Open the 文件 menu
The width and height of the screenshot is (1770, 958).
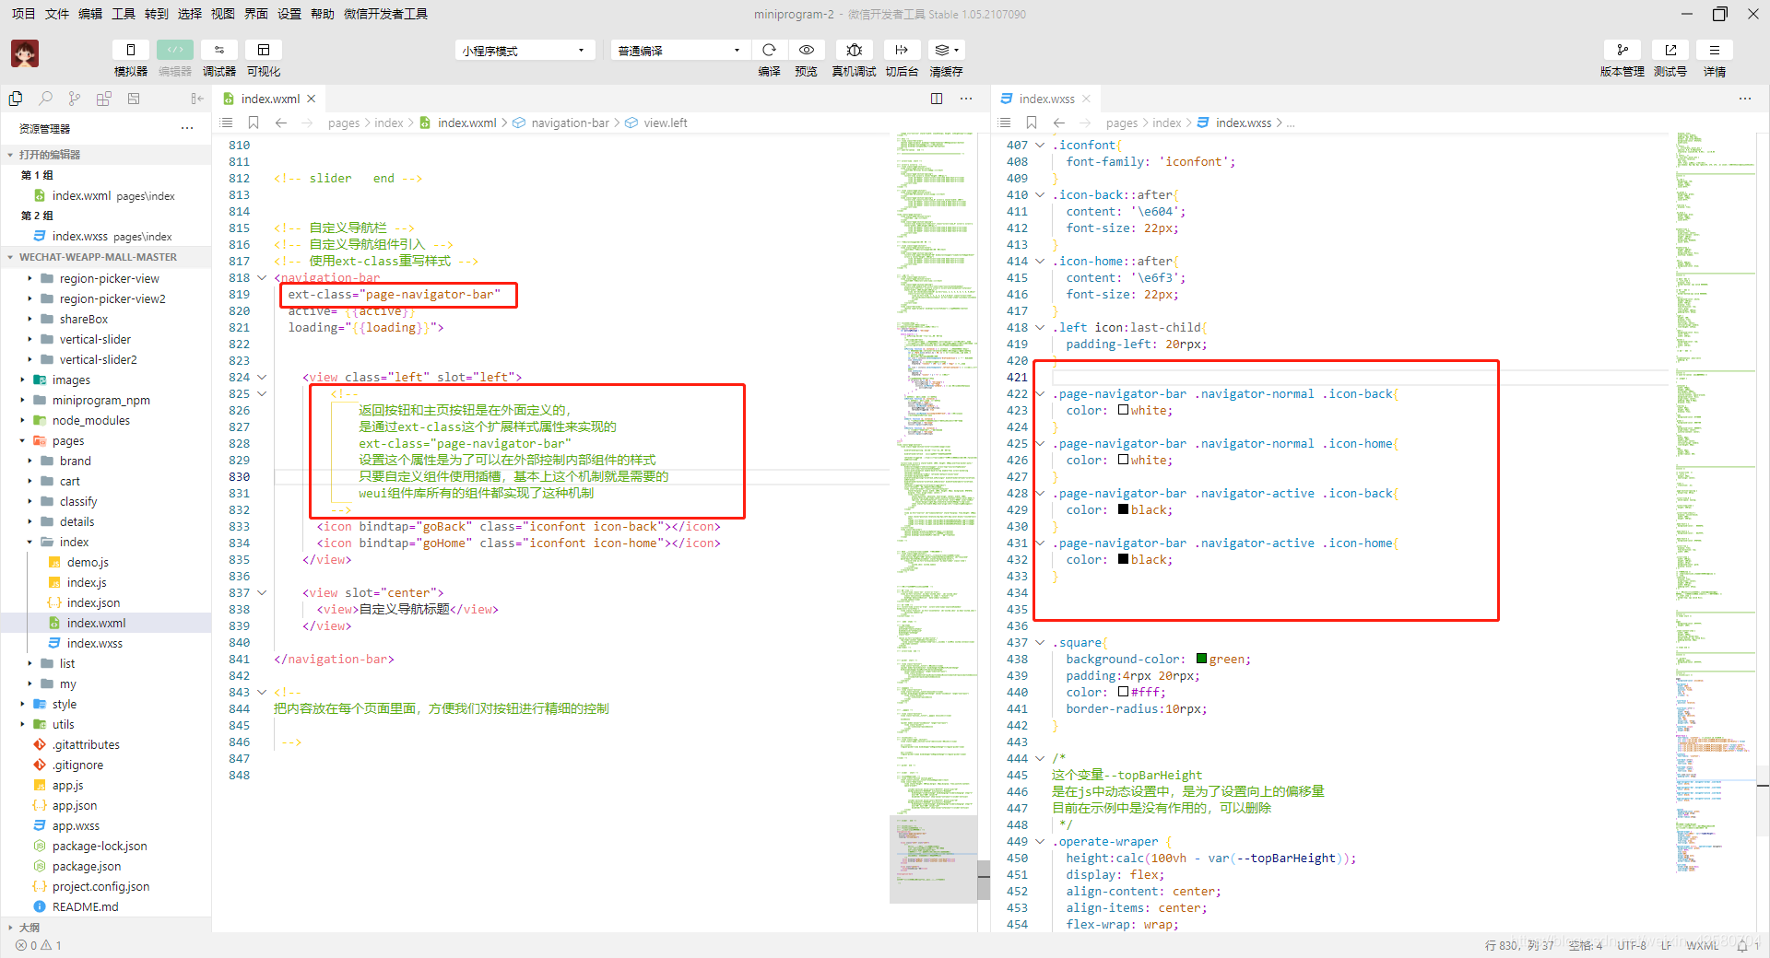click(57, 14)
